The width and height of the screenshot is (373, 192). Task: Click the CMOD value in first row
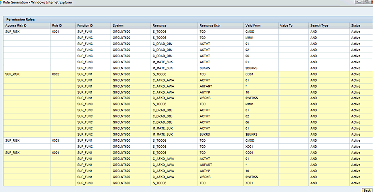(248, 32)
